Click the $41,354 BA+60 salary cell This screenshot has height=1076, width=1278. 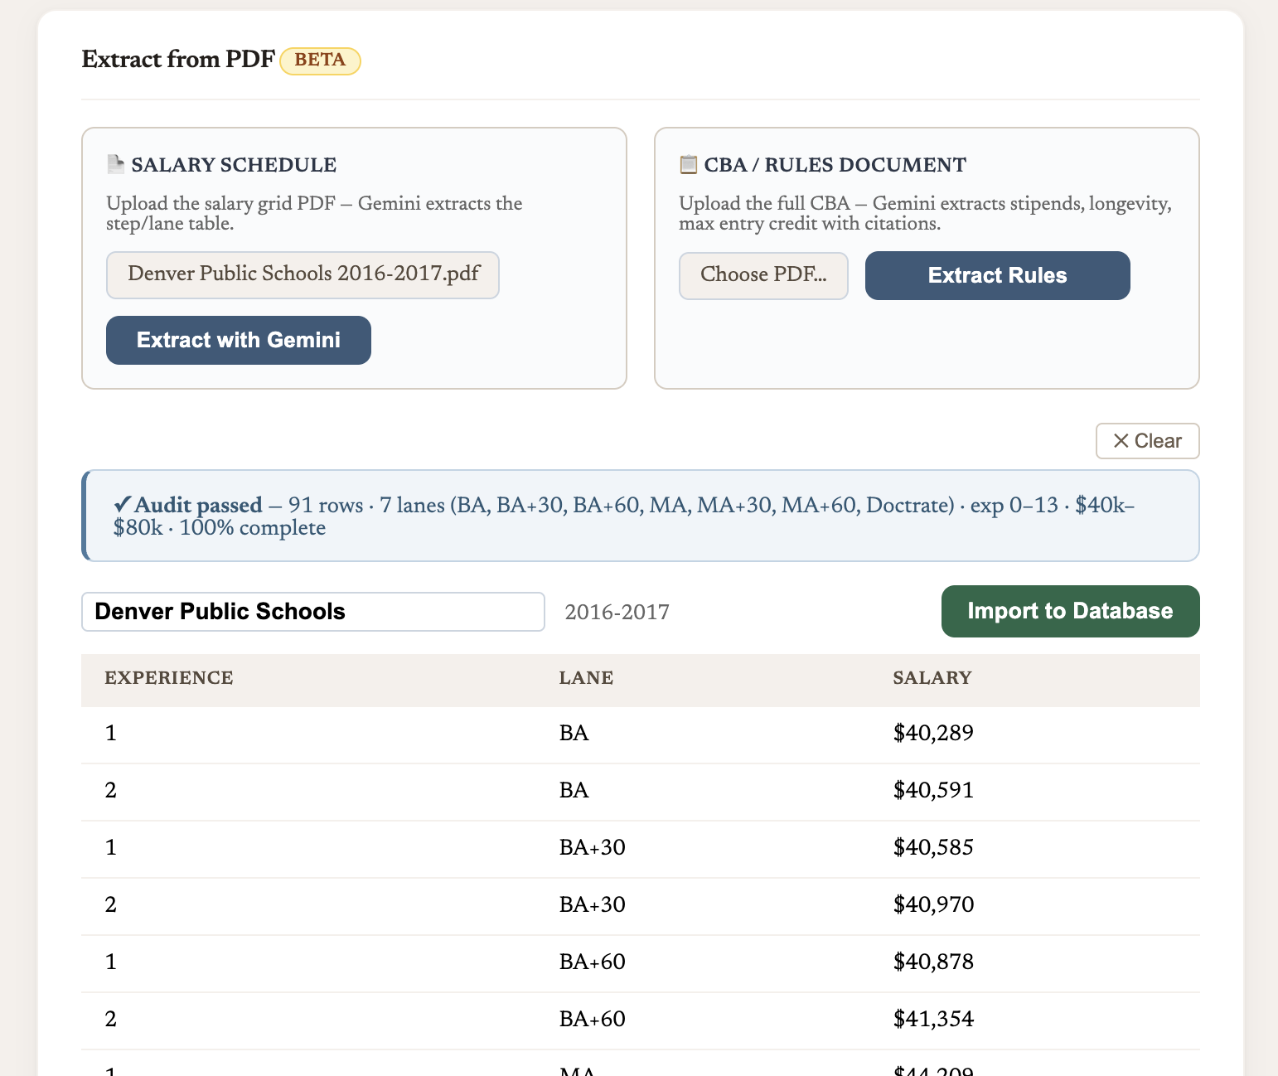pyautogui.click(x=933, y=1019)
